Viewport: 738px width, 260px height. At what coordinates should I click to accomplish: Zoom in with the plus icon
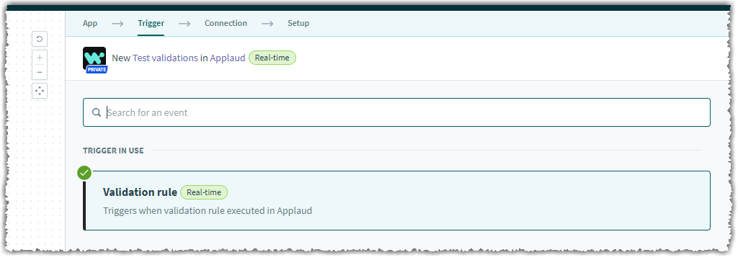(40, 58)
